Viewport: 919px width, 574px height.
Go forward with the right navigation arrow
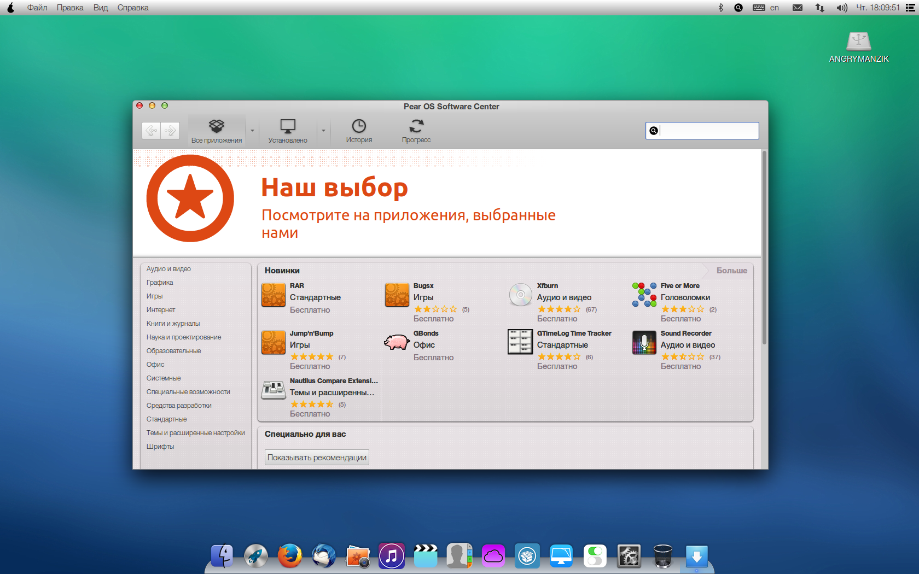tap(170, 131)
